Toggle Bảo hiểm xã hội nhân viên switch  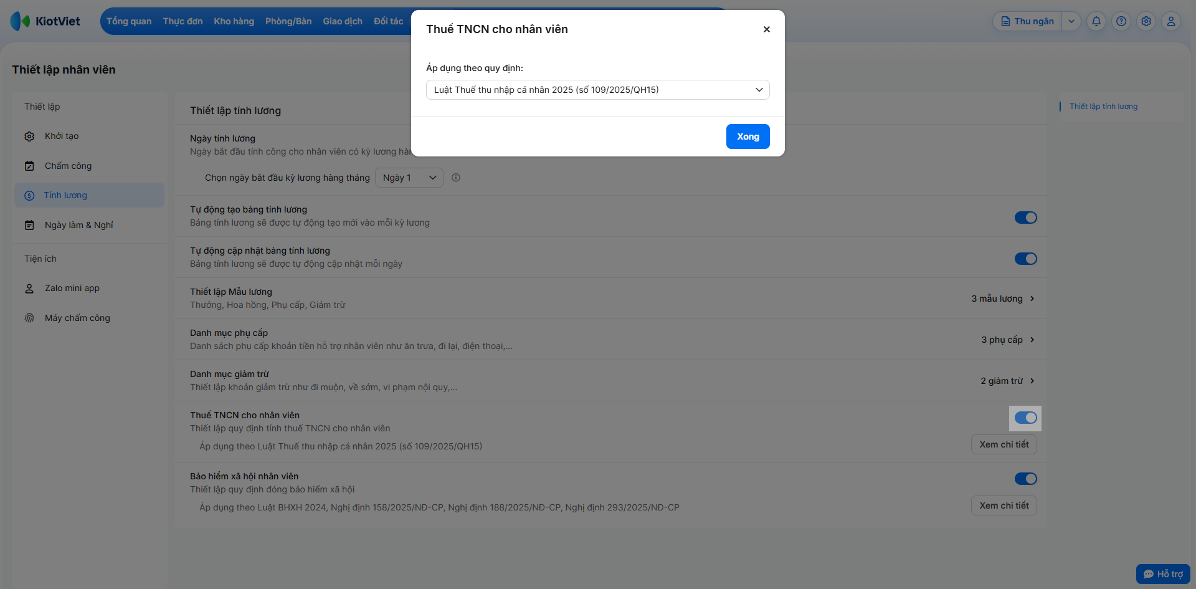(x=1026, y=479)
